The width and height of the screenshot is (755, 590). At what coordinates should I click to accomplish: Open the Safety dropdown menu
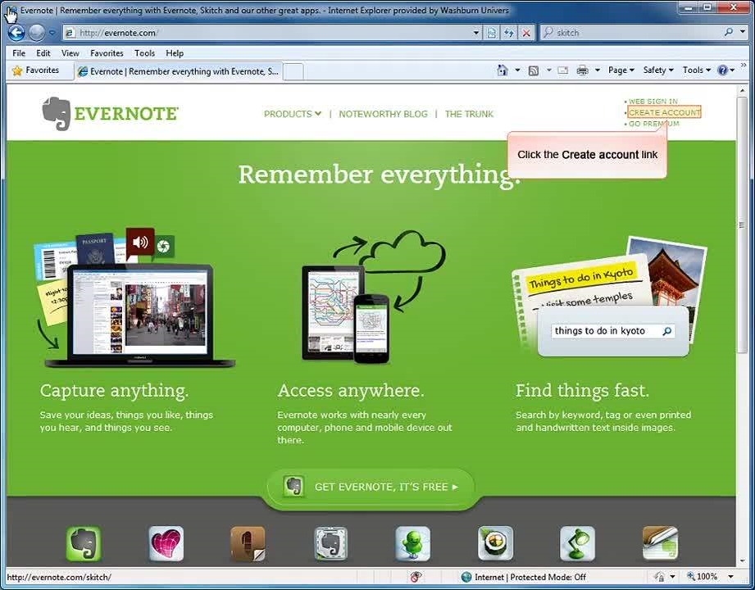tap(658, 70)
